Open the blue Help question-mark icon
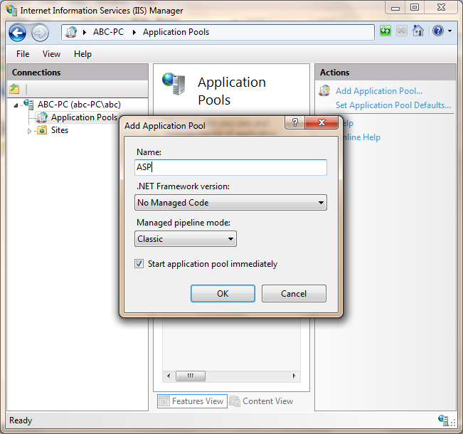463x434 pixels. [438, 31]
